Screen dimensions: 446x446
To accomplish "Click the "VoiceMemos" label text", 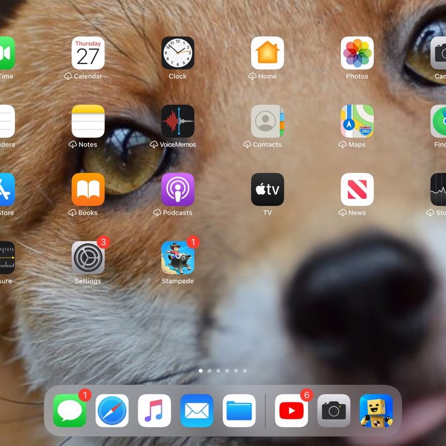I will coord(178,145).
